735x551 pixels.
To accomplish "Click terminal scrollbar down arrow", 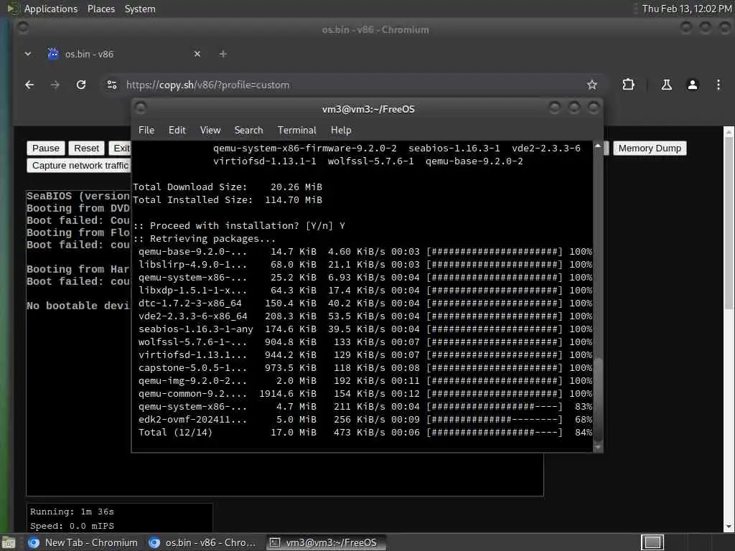I will (x=598, y=447).
